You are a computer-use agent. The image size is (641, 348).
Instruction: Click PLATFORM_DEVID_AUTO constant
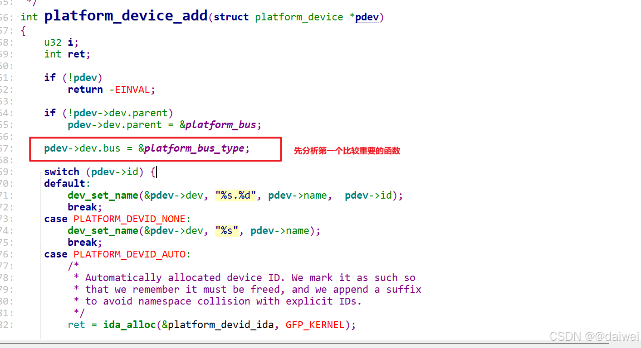coord(130,254)
